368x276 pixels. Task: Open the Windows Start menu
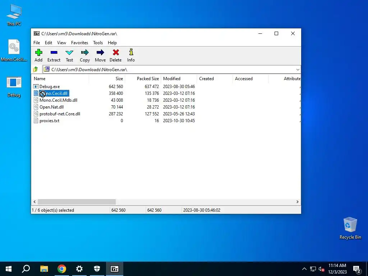[9, 269]
